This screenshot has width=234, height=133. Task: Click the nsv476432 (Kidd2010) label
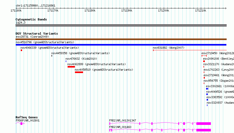(81, 59)
